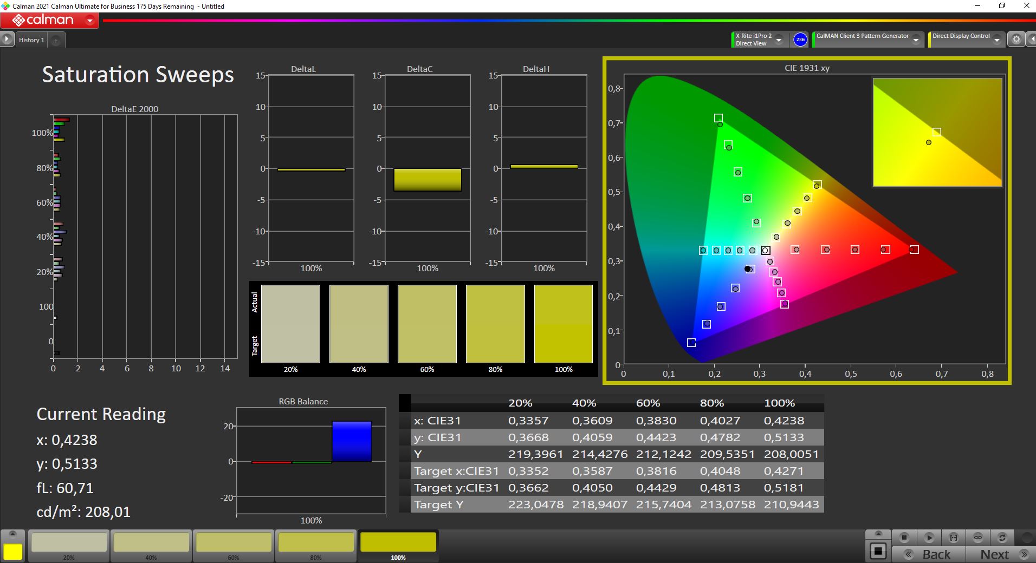The height and width of the screenshot is (563, 1036).
Task: Expand CalMAN Client 3 Pattern Generator dropdown
Action: (x=916, y=40)
